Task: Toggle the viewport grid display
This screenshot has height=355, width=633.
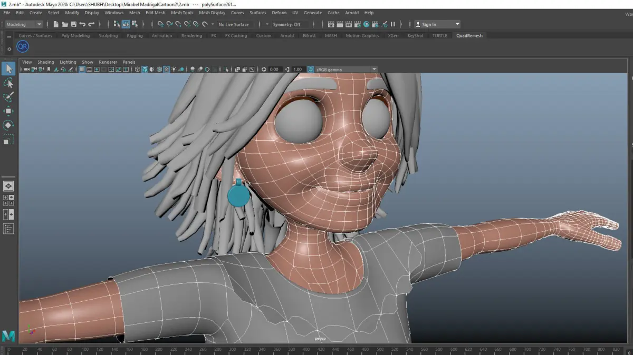Action: (82, 69)
